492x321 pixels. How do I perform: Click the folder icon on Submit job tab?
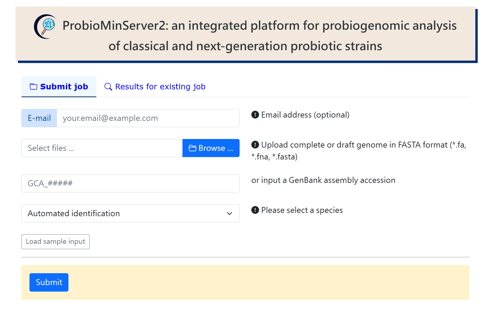pyautogui.click(x=33, y=87)
